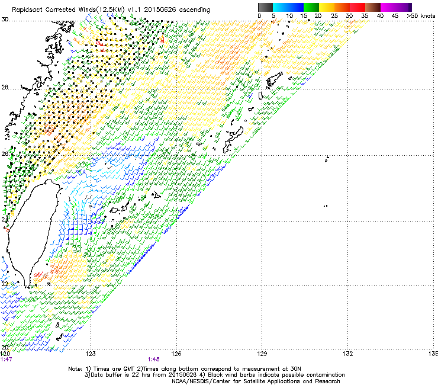Click the 'Rapidscat Corrected Winds(12.5KM)' title text
The width and height of the screenshot is (438, 385).
point(68,10)
